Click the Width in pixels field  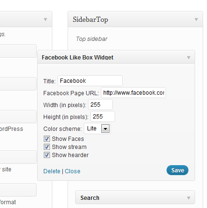coord(100,105)
